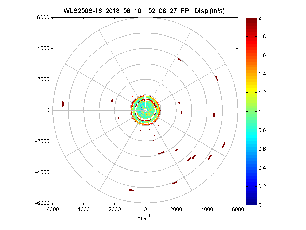Screen dimensions: 306x230
Task: Select the m.s-1 x-axis label
Action: click(x=145, y=218)
